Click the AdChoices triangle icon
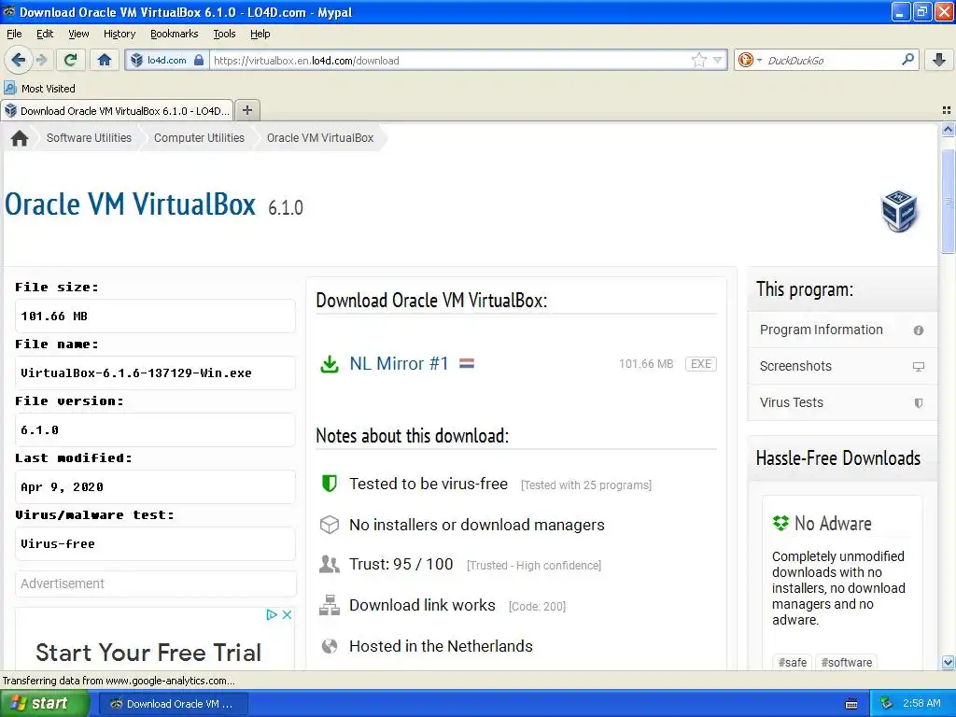 pyautogui.click(x=272, y=614)
